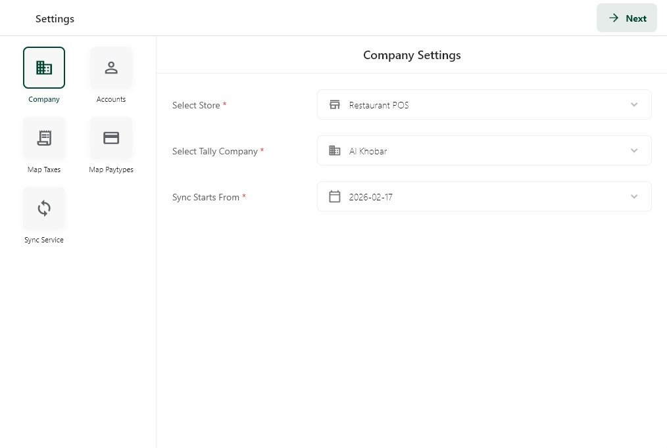Expand the Select Tally Company chevron
The height and width of the screenshot is (448, 667).
[x=634, y=150]
